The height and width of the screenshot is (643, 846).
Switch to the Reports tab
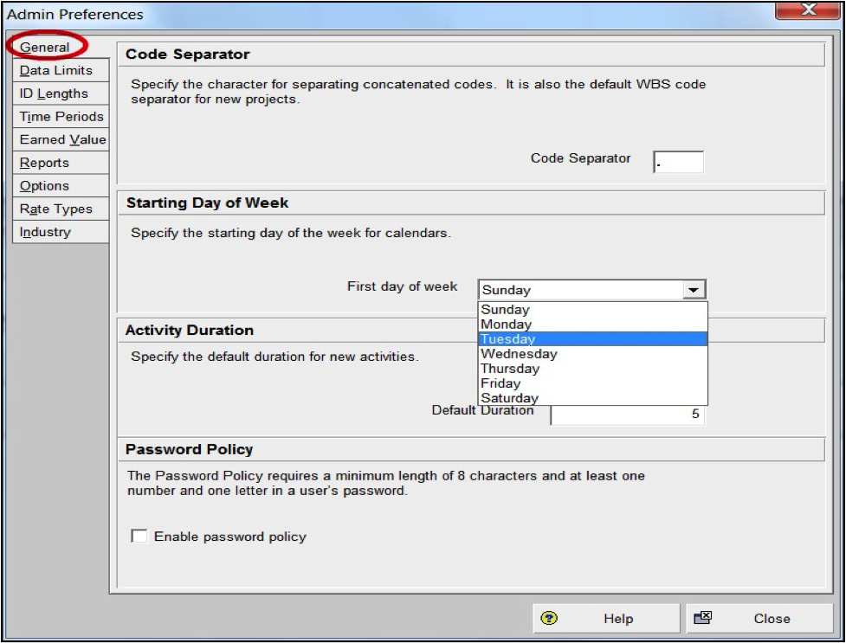click(61, 163)
